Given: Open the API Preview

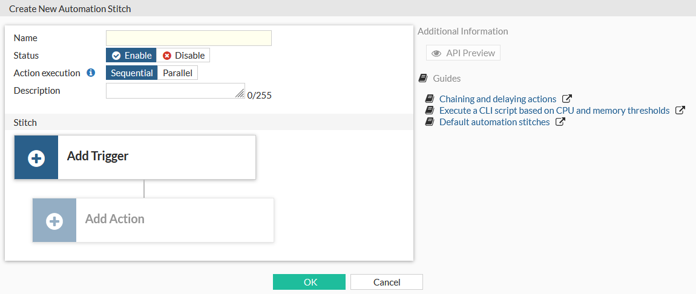Looking at the screenshot, I should pos(463,53).
